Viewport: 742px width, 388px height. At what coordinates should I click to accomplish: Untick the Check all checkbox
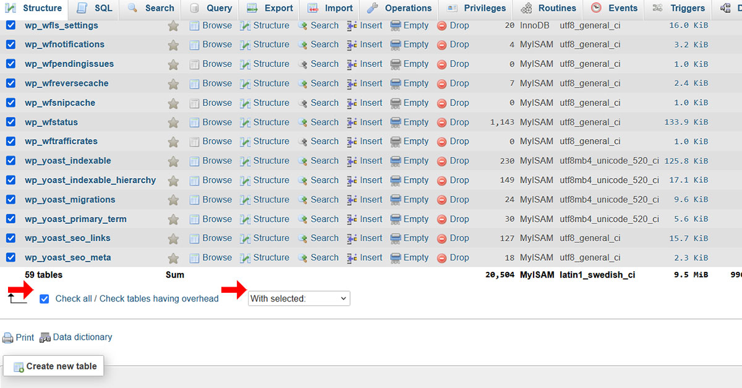click(x=44, y=299)
